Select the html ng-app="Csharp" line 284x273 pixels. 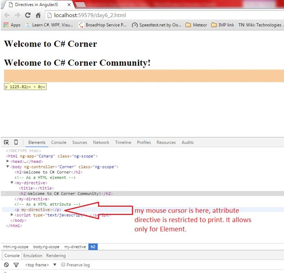tap(52, 156)
